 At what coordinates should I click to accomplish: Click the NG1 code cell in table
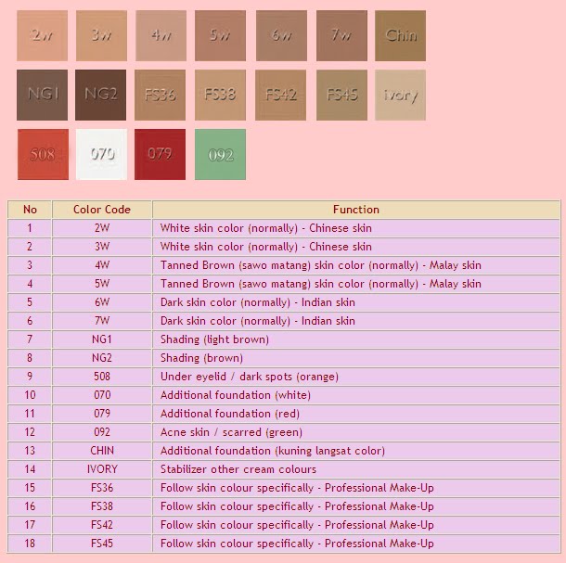click(x=102, y=339)
